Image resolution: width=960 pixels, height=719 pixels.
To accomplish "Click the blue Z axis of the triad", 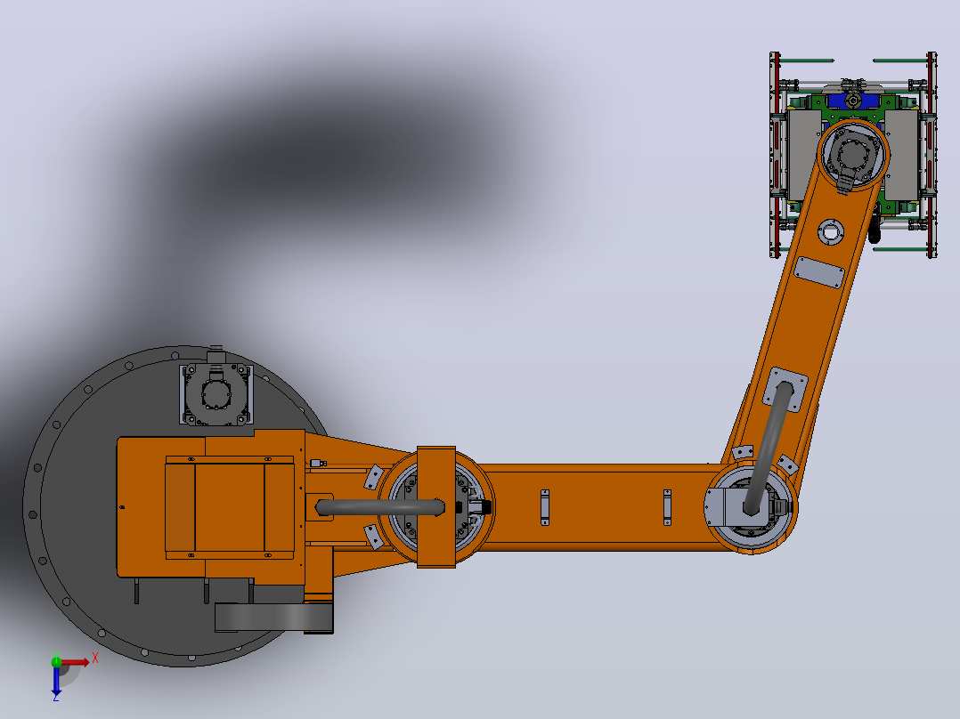I will click(56, 682).
